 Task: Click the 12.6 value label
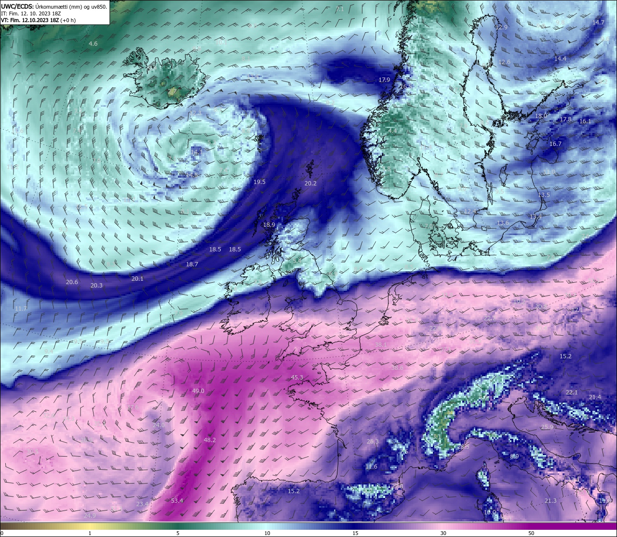[x=504, y=62]
